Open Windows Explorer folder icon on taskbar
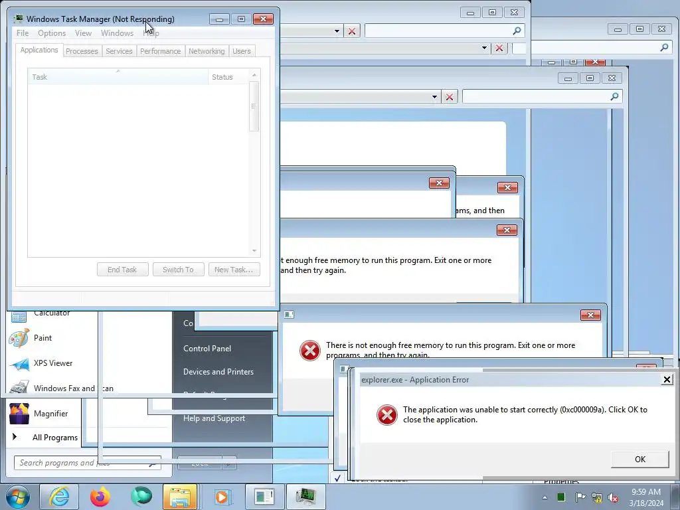The width and height of the screenshot is (680, 510). (x=181, y=497)
